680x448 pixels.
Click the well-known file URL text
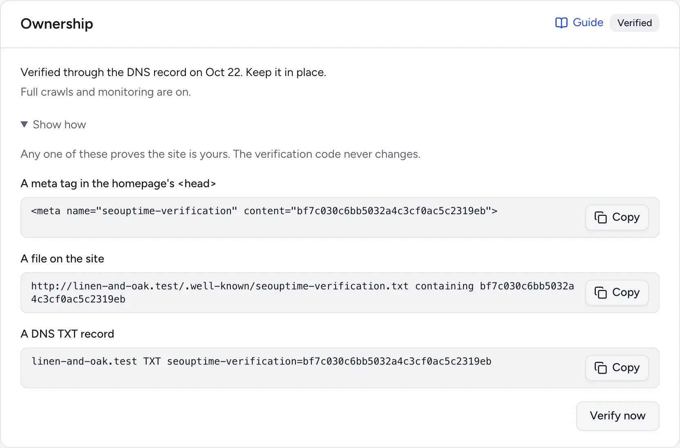[302, 293]
